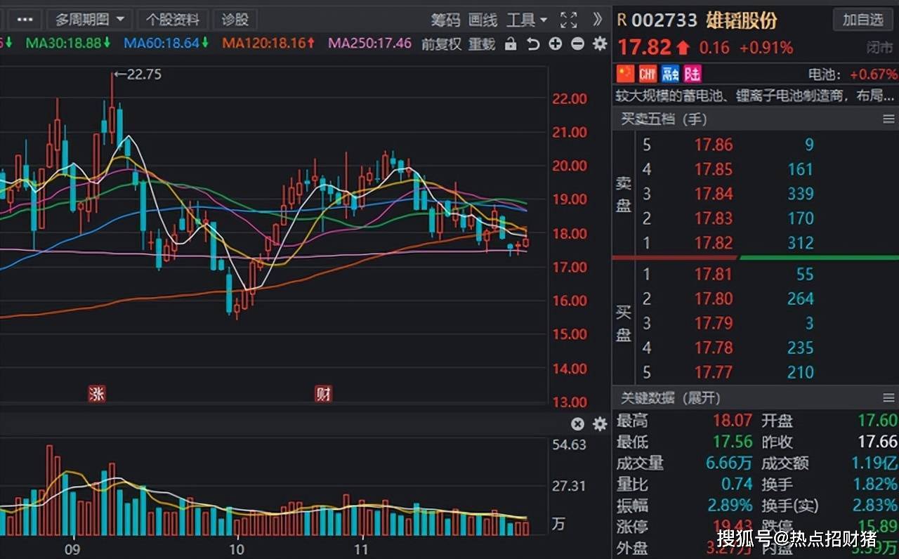Image resolution: width=899 pixels, height=559 pixels.
Task: Click the buy/sell ratio bar
Action: coord(756,258)
